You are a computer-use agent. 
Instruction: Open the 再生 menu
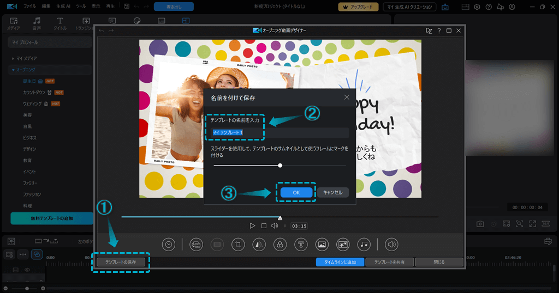pos(110,7)
